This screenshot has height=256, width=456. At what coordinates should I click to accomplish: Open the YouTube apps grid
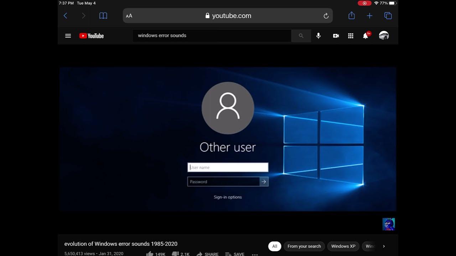(x=351, y=36)
